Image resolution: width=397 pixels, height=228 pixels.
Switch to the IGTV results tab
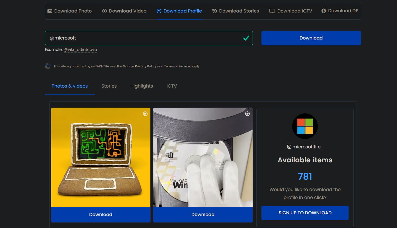tap(172, 86)
